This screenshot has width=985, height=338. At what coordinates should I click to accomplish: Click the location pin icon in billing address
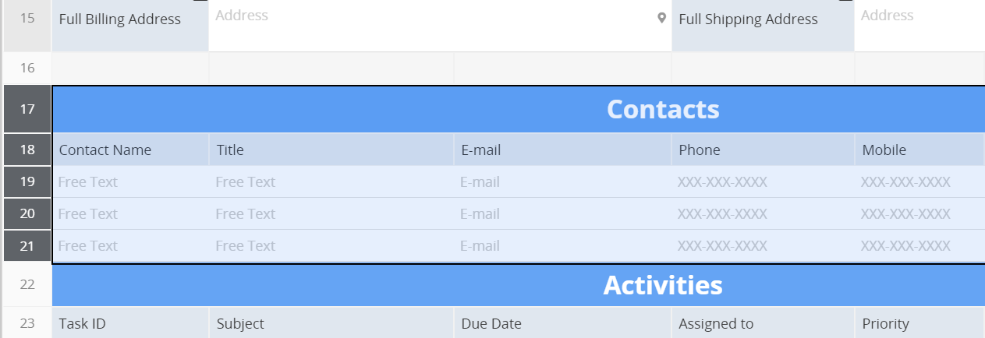pyautogui.click(x=662, y=18)
